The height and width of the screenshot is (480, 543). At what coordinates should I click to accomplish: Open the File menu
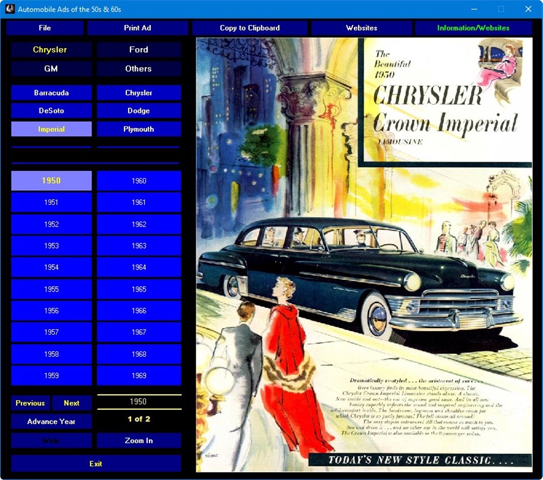[x=45, y=27]
